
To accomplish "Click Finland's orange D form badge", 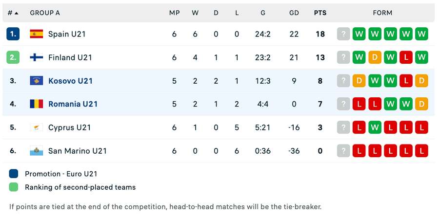I will (375, 57).
